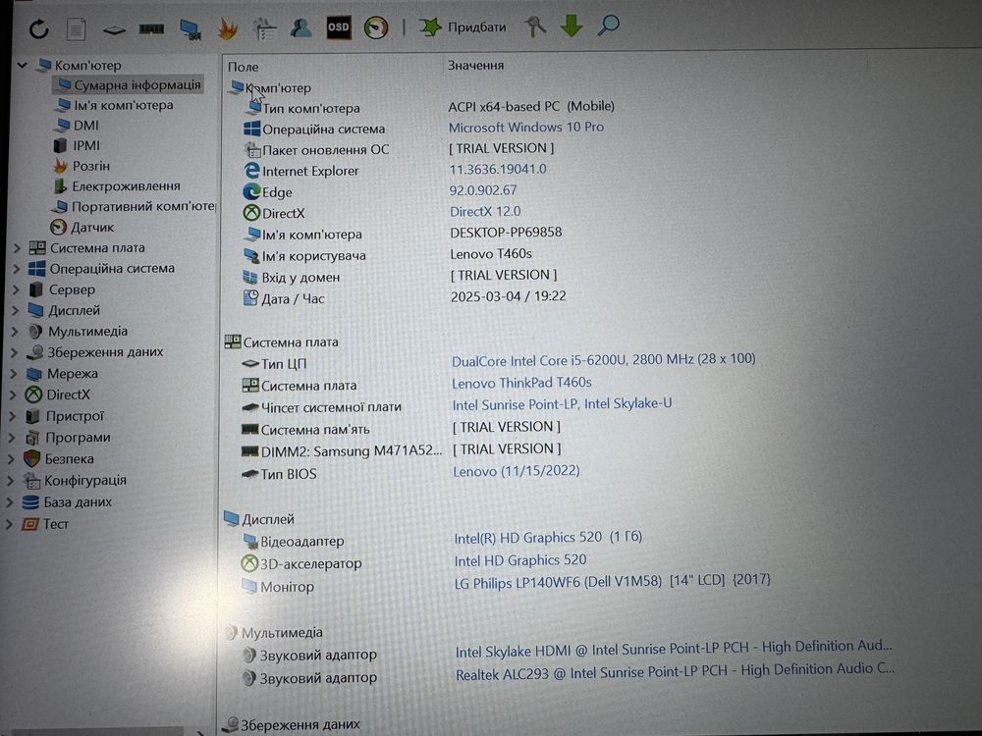Screen dimensions: 982x736
Task: Open the DirectX 12.0 link
Action: [x=485, y=212]
